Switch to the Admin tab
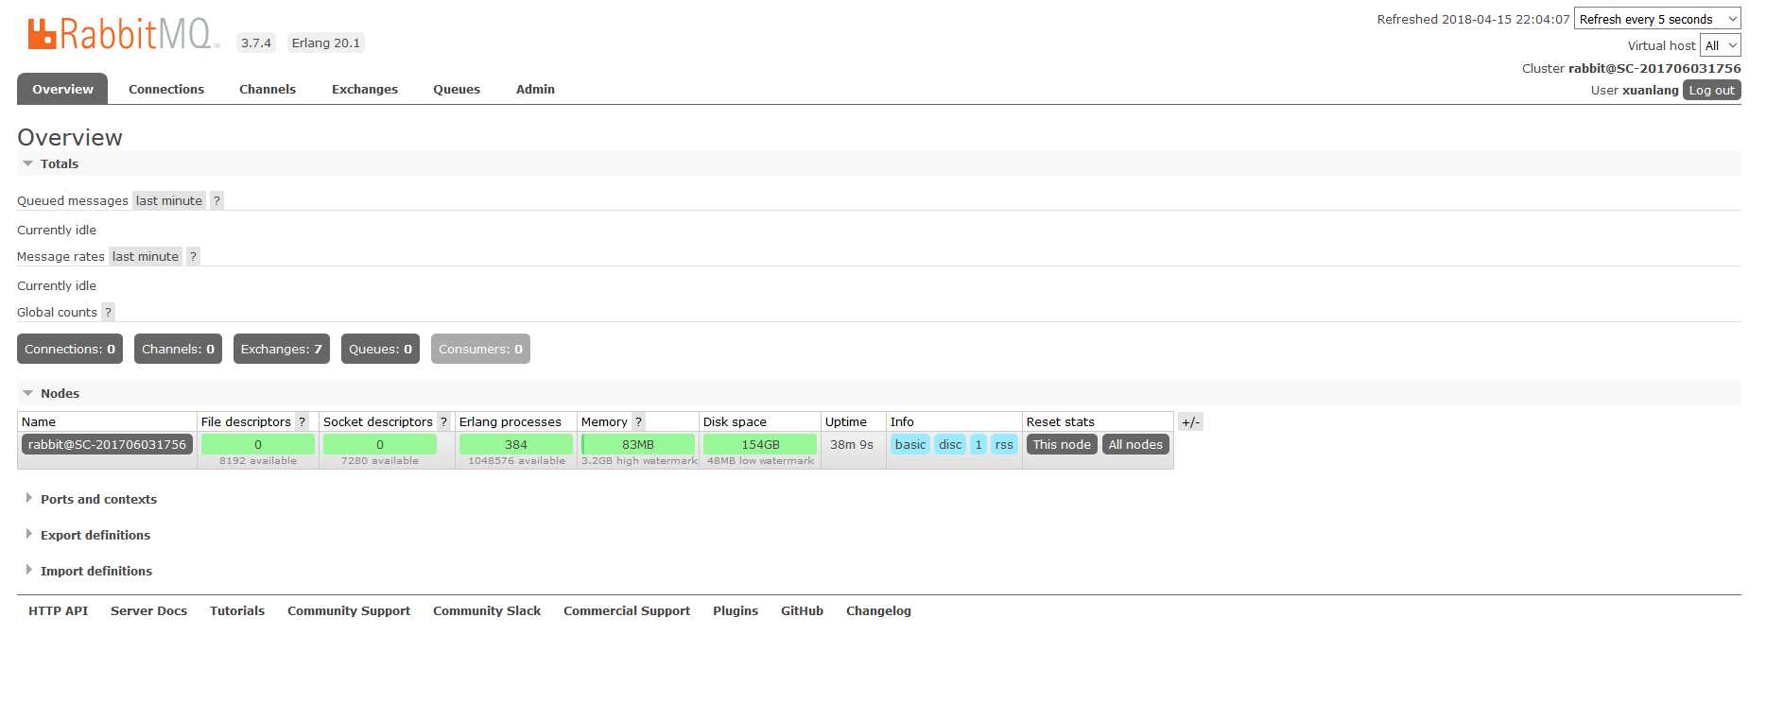 click(x=535, y=89)
